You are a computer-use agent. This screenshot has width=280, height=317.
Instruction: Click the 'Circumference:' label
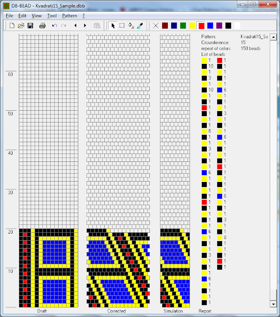tap(215, 42)
